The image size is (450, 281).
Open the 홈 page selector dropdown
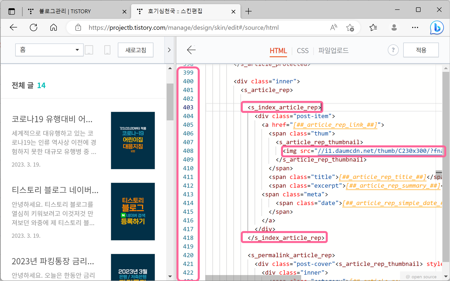point(49,50)
